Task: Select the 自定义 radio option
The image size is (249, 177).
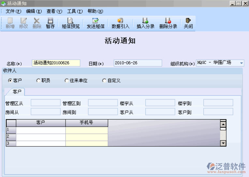Action: tap(104, 81)
